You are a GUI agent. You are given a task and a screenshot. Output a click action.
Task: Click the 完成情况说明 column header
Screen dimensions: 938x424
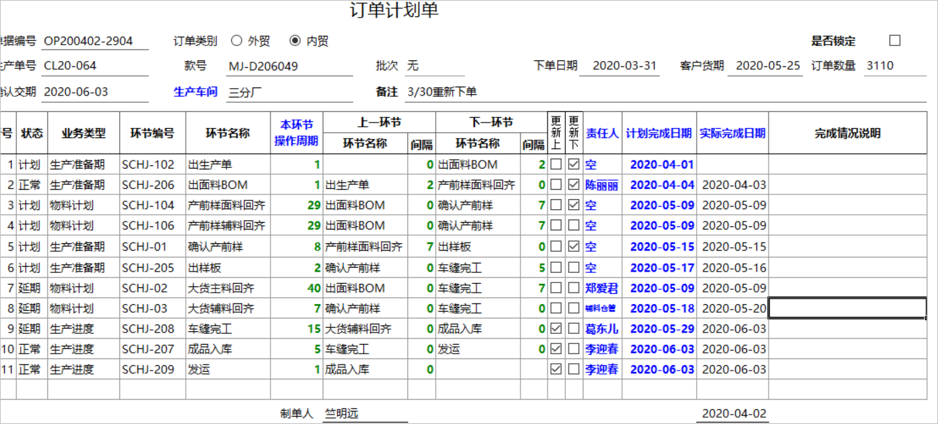click(x=847, y=133)
